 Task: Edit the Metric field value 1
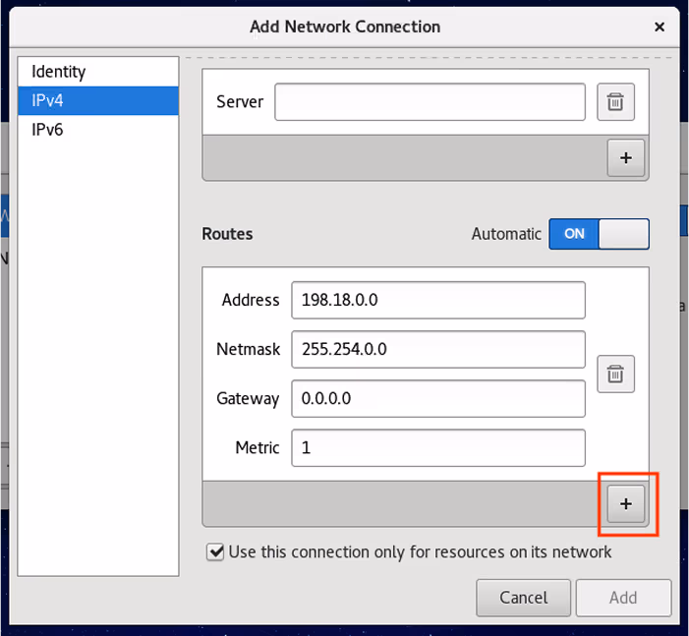438,448
